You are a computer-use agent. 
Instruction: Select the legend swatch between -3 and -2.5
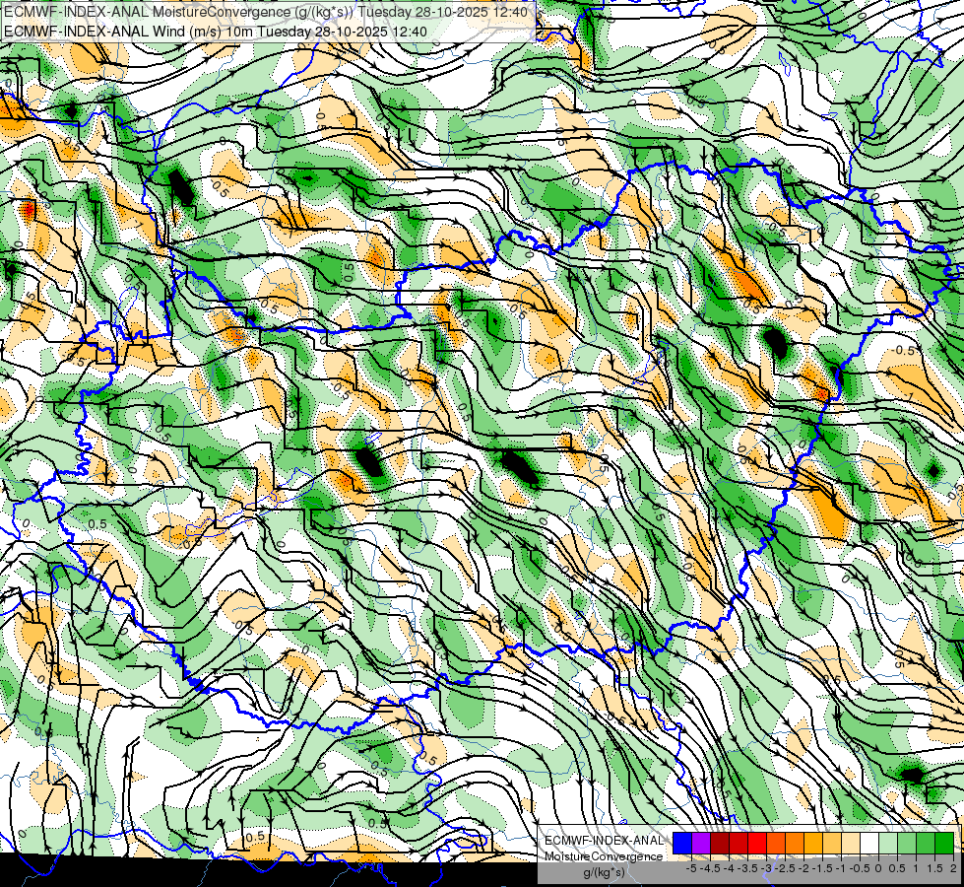point(776,843)
